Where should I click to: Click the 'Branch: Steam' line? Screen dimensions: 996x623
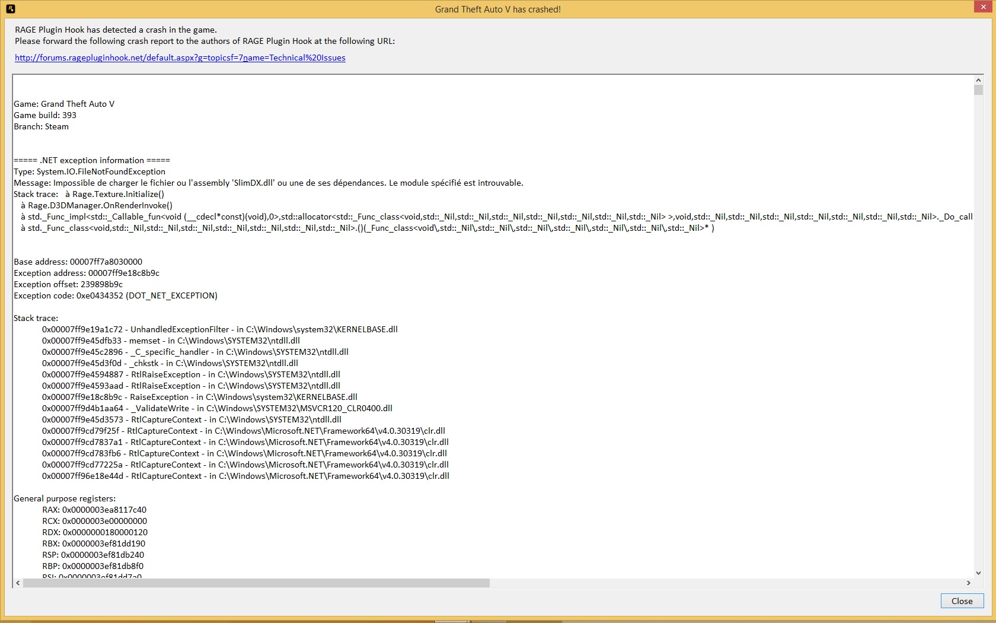click(41, 126)
